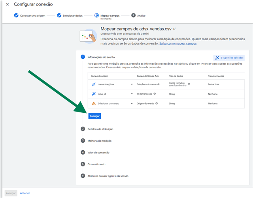This screenshot has height=198, width=253.
Task: Click the Origem do evento cell text
Action: (x=145, y=103)
